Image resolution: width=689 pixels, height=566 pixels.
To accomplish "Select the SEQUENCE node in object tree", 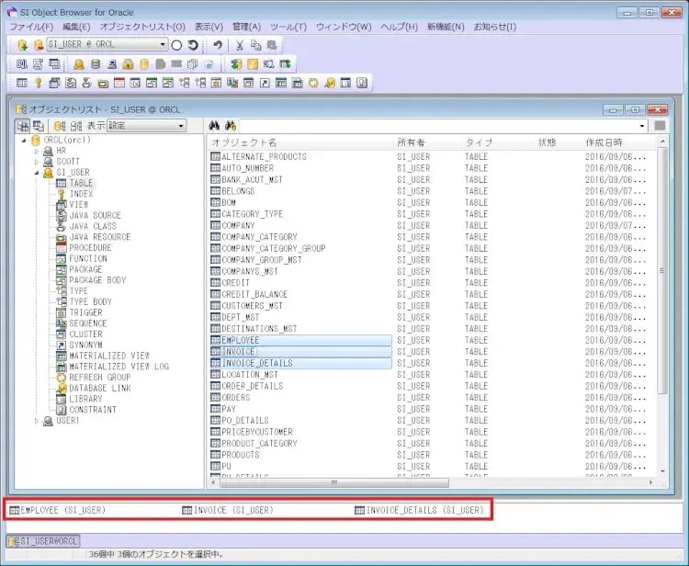I will 87,323.
